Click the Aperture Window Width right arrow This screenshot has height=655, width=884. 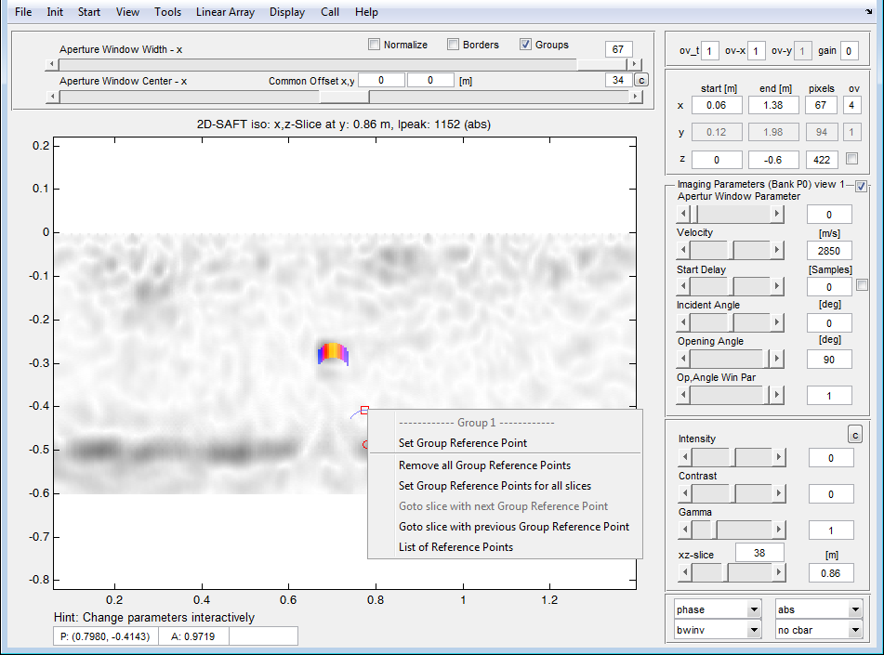pos(635,64)
